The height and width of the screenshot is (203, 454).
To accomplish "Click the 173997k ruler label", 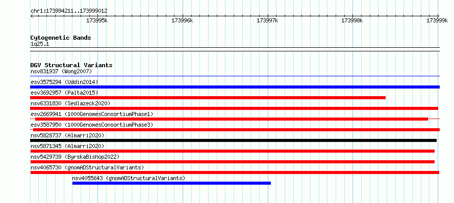I will point(267,20).
